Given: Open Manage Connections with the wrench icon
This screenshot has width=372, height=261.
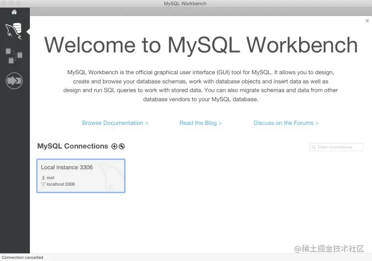Looking at the screenshot, I should pos(122,146).
